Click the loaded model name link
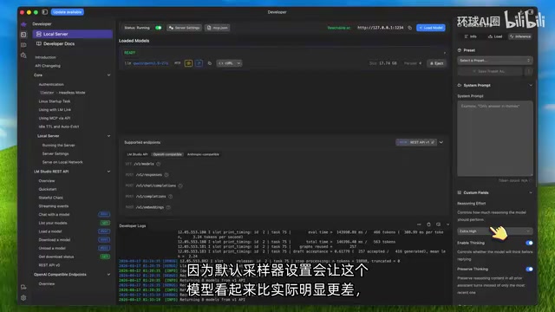 [150, 63]
